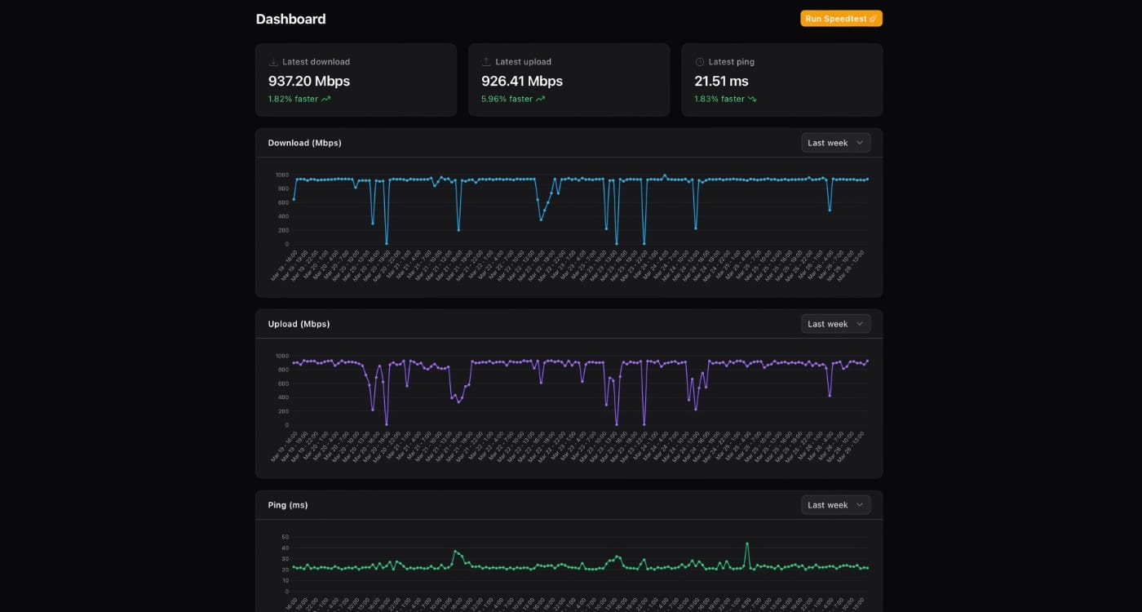Click the tallest spike point in Ping chart
The width and height of the screenshot is (1142, 612).
pyautogui.click(x=747, y=543)
